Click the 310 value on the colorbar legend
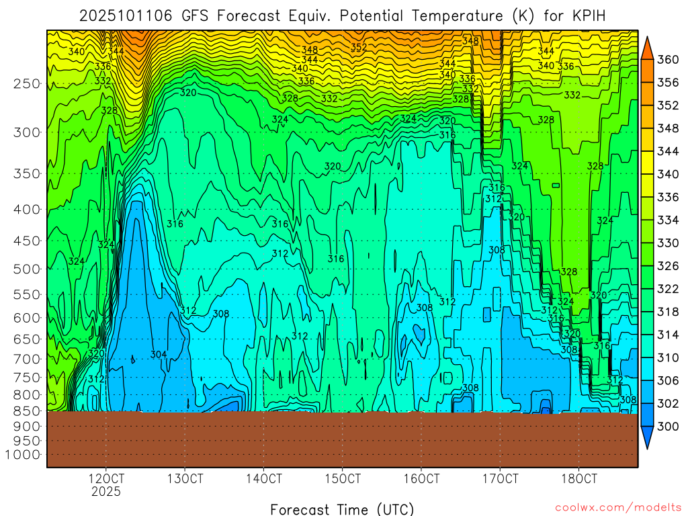 (668, 357)
